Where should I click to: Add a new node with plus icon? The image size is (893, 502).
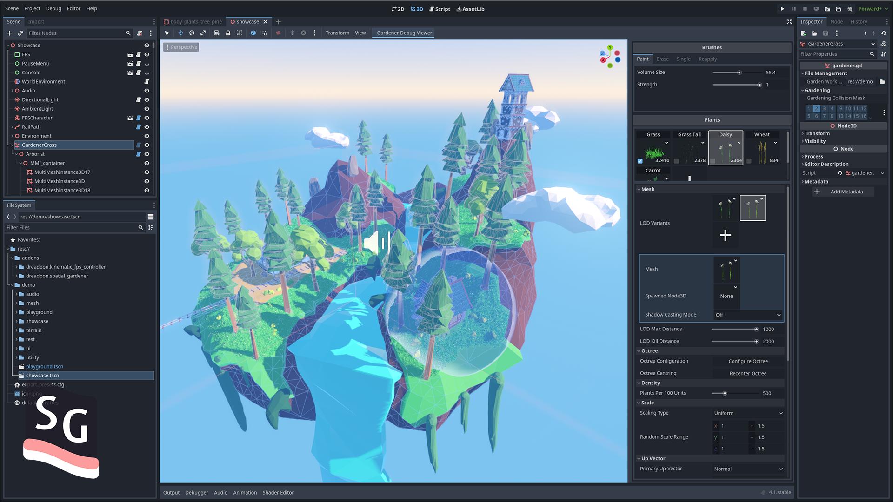[x=9, y=33]
